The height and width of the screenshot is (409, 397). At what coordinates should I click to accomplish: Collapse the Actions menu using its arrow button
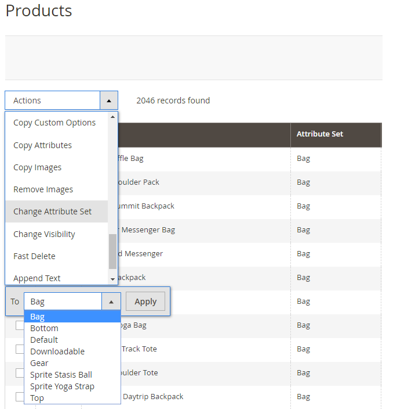tap(108, 101)
